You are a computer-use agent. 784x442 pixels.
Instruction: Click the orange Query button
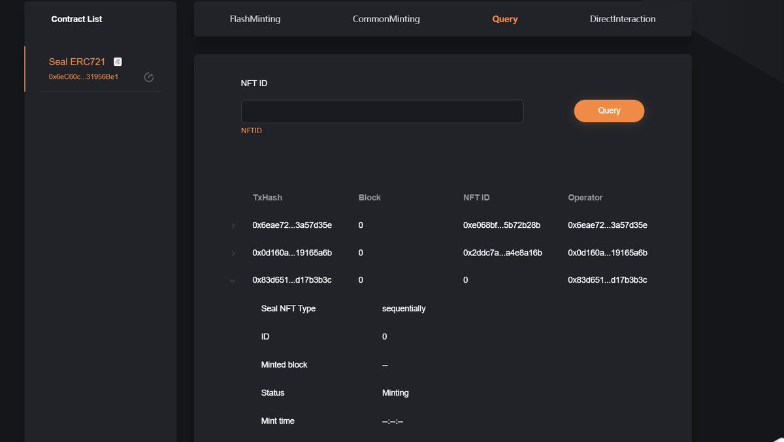(x=609, y=110)
